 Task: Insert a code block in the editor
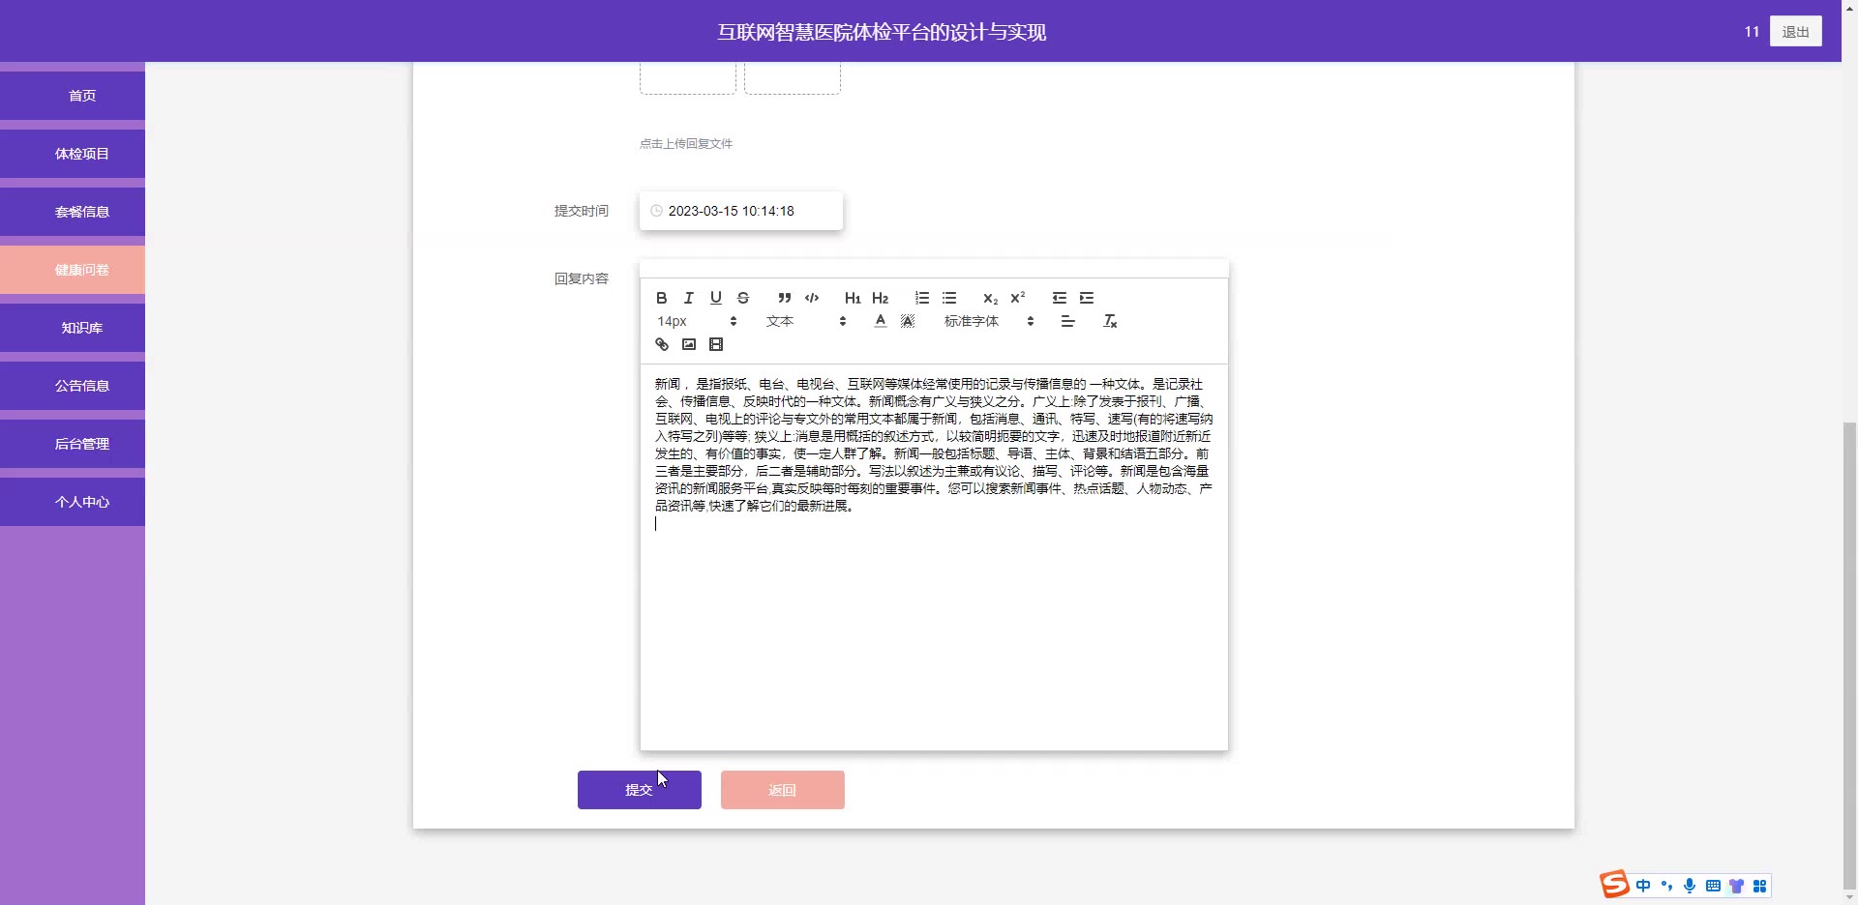[812, 298]
